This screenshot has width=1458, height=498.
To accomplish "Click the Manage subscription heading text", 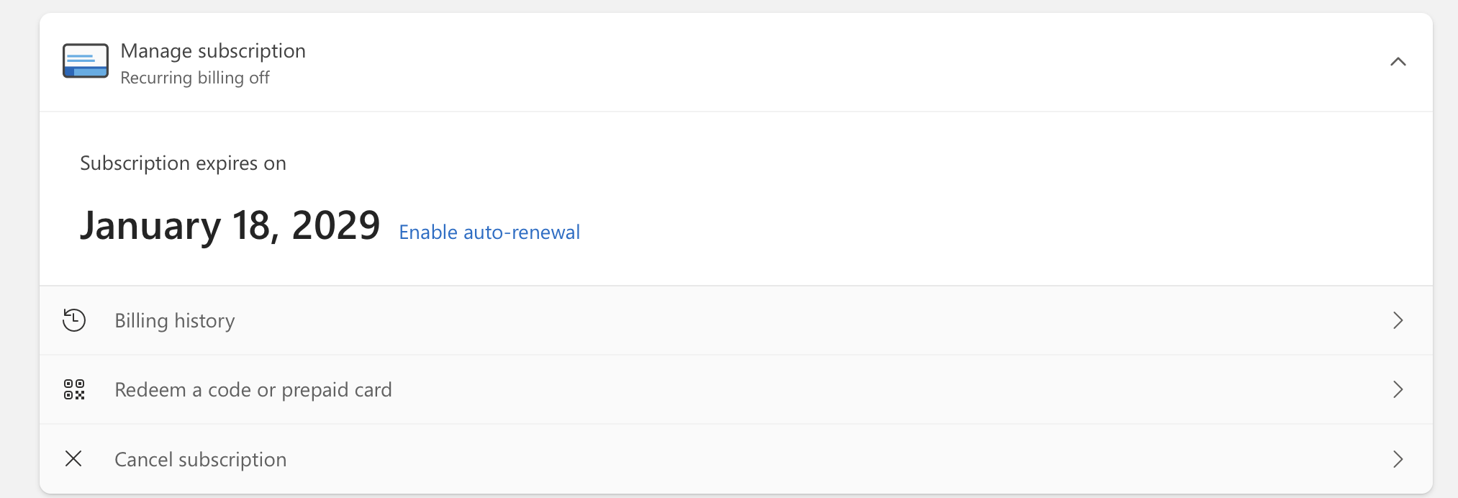I will pos(213,51).
